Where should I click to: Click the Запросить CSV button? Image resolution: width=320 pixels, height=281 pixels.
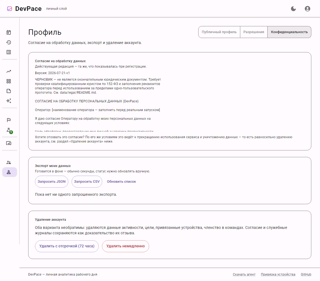coord(87,181)
